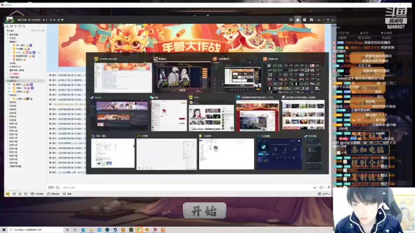The width and height of the screenshot is (415, 233).
Task: Toggle the microphone in YY bottom toolbar
Action: point(20,194)
